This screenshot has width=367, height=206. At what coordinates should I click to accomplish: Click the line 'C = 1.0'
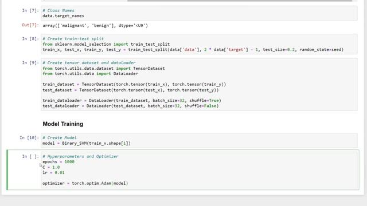tap(51, 167)
